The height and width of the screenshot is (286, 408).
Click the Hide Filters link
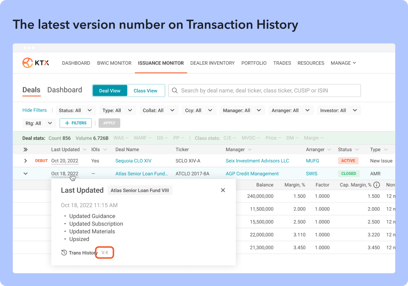pyautogui.click(x=34, y=110)
